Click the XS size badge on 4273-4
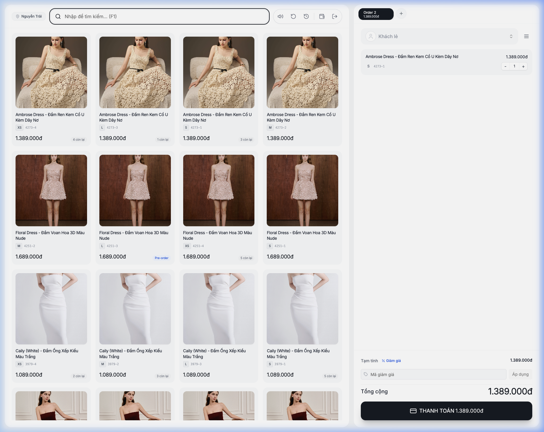The width and height of the screenshot is (544, 432). coord(19,127)
